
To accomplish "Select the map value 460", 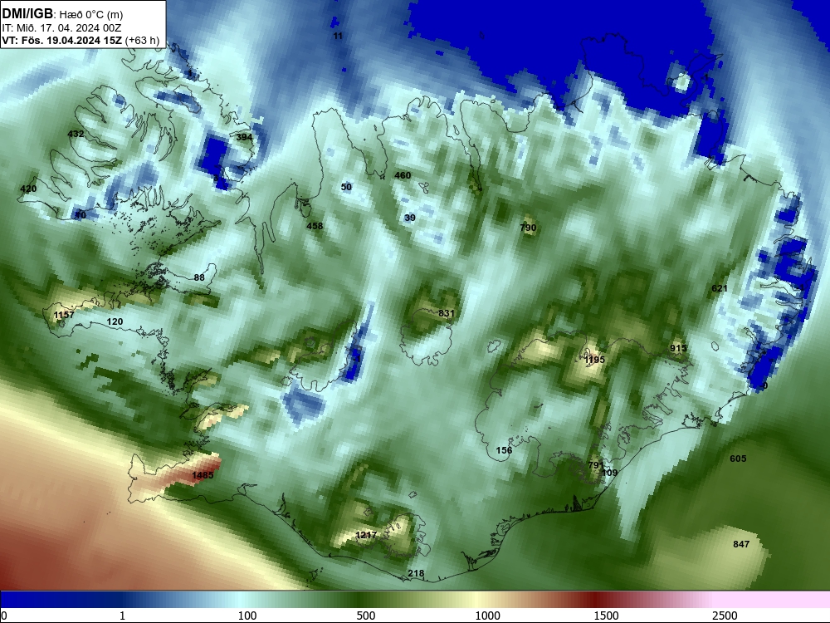I will pos(403,175).
